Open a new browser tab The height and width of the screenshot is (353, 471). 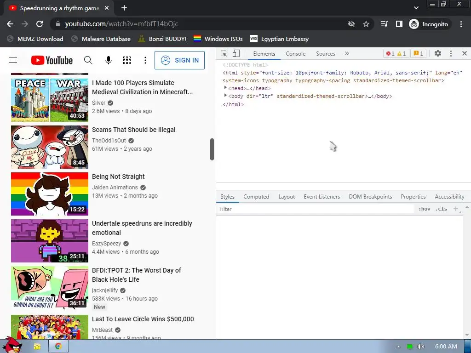(x=124, y=8)
